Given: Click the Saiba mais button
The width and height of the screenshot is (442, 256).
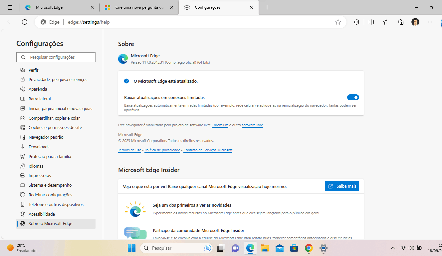Looking at the screenshot, I should point(342,186).
